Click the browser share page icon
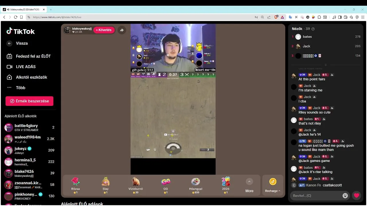Screen dimensions: 367x206 [269, 17]
